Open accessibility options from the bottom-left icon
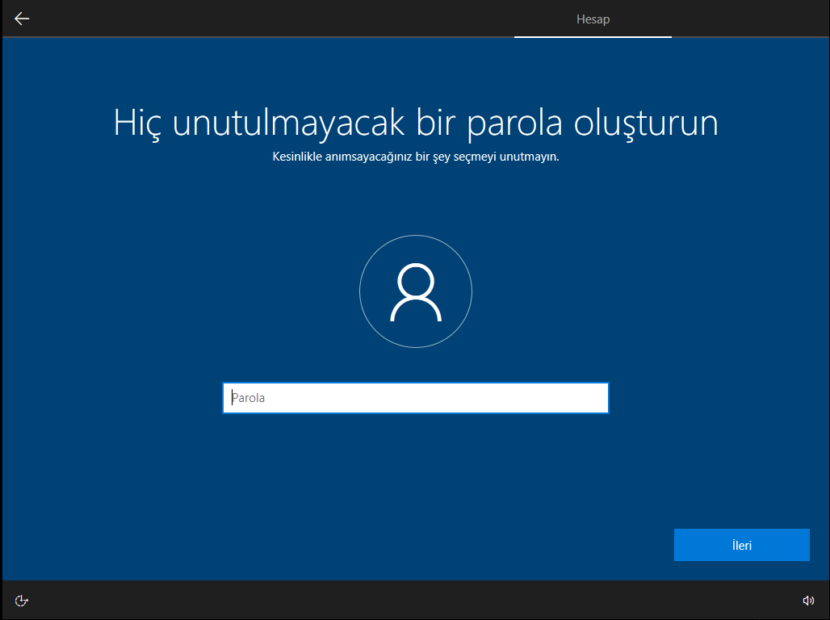830x620 pixels. pyautogui.click(x=22, y=600)
